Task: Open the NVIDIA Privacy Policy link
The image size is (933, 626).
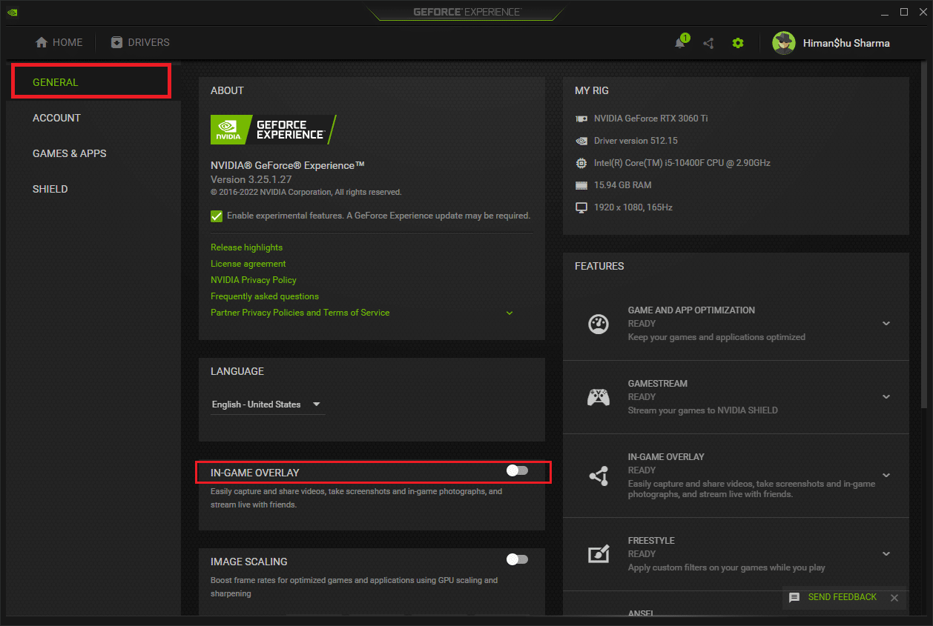Action: coord(254,280)
